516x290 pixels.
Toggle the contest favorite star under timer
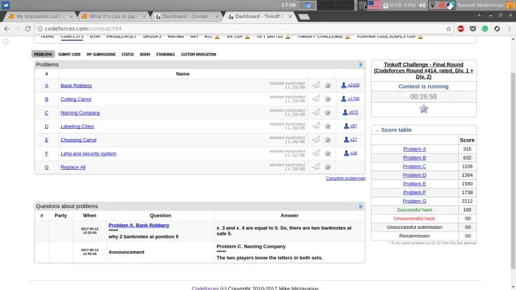point(423,109)
